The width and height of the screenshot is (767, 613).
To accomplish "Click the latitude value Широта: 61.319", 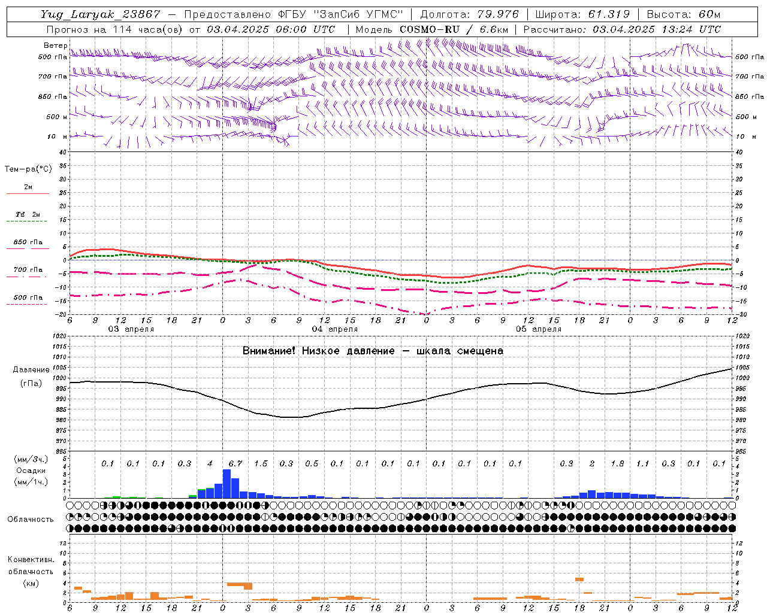I will pyautogui.click(x=582, y=14).
